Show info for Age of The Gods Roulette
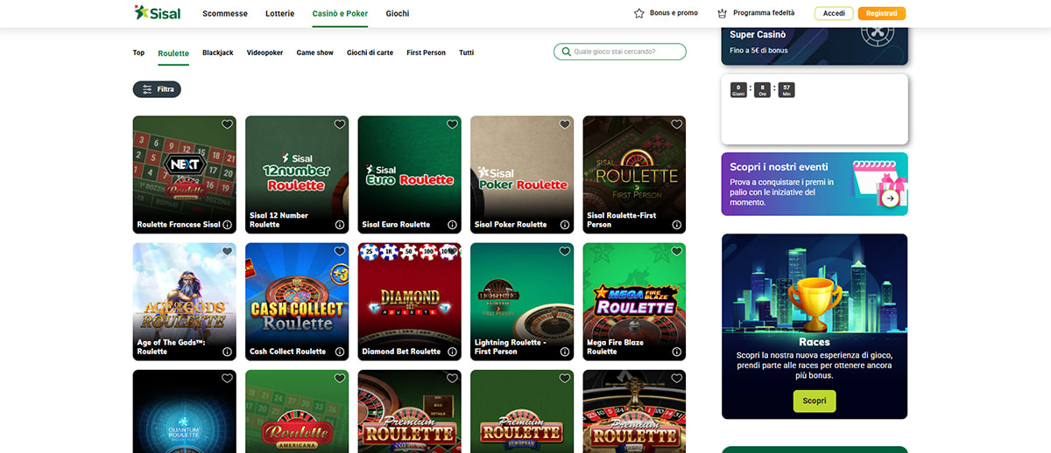The image size is (1051, 453). point(228,352)
